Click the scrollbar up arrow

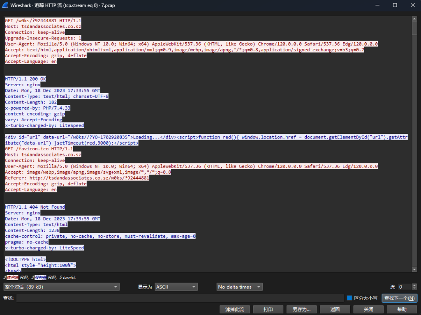point(414,19)
